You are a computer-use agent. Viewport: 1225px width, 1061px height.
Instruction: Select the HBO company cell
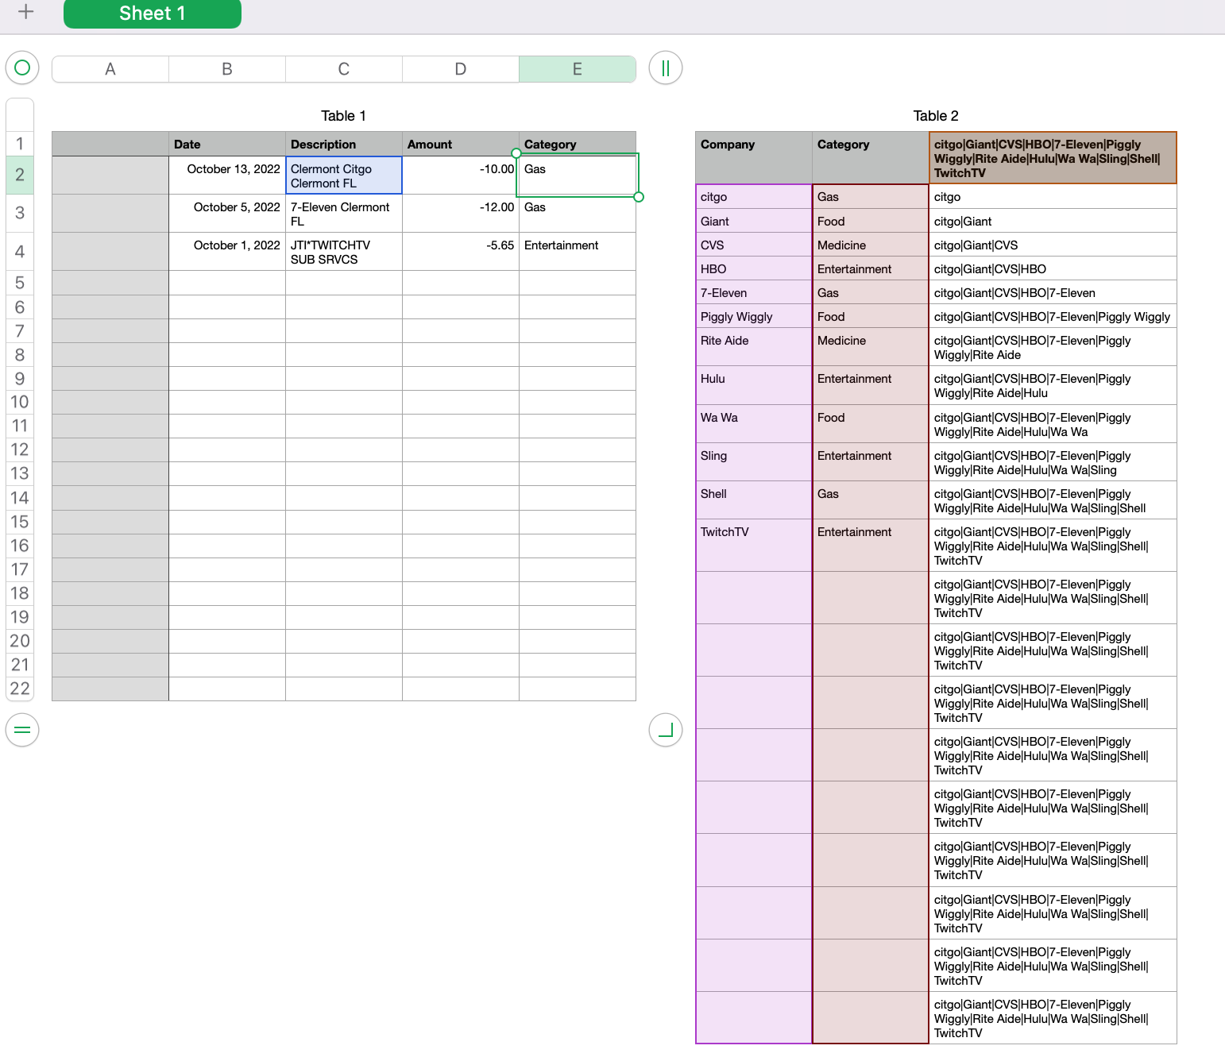[x=754, y=268]
